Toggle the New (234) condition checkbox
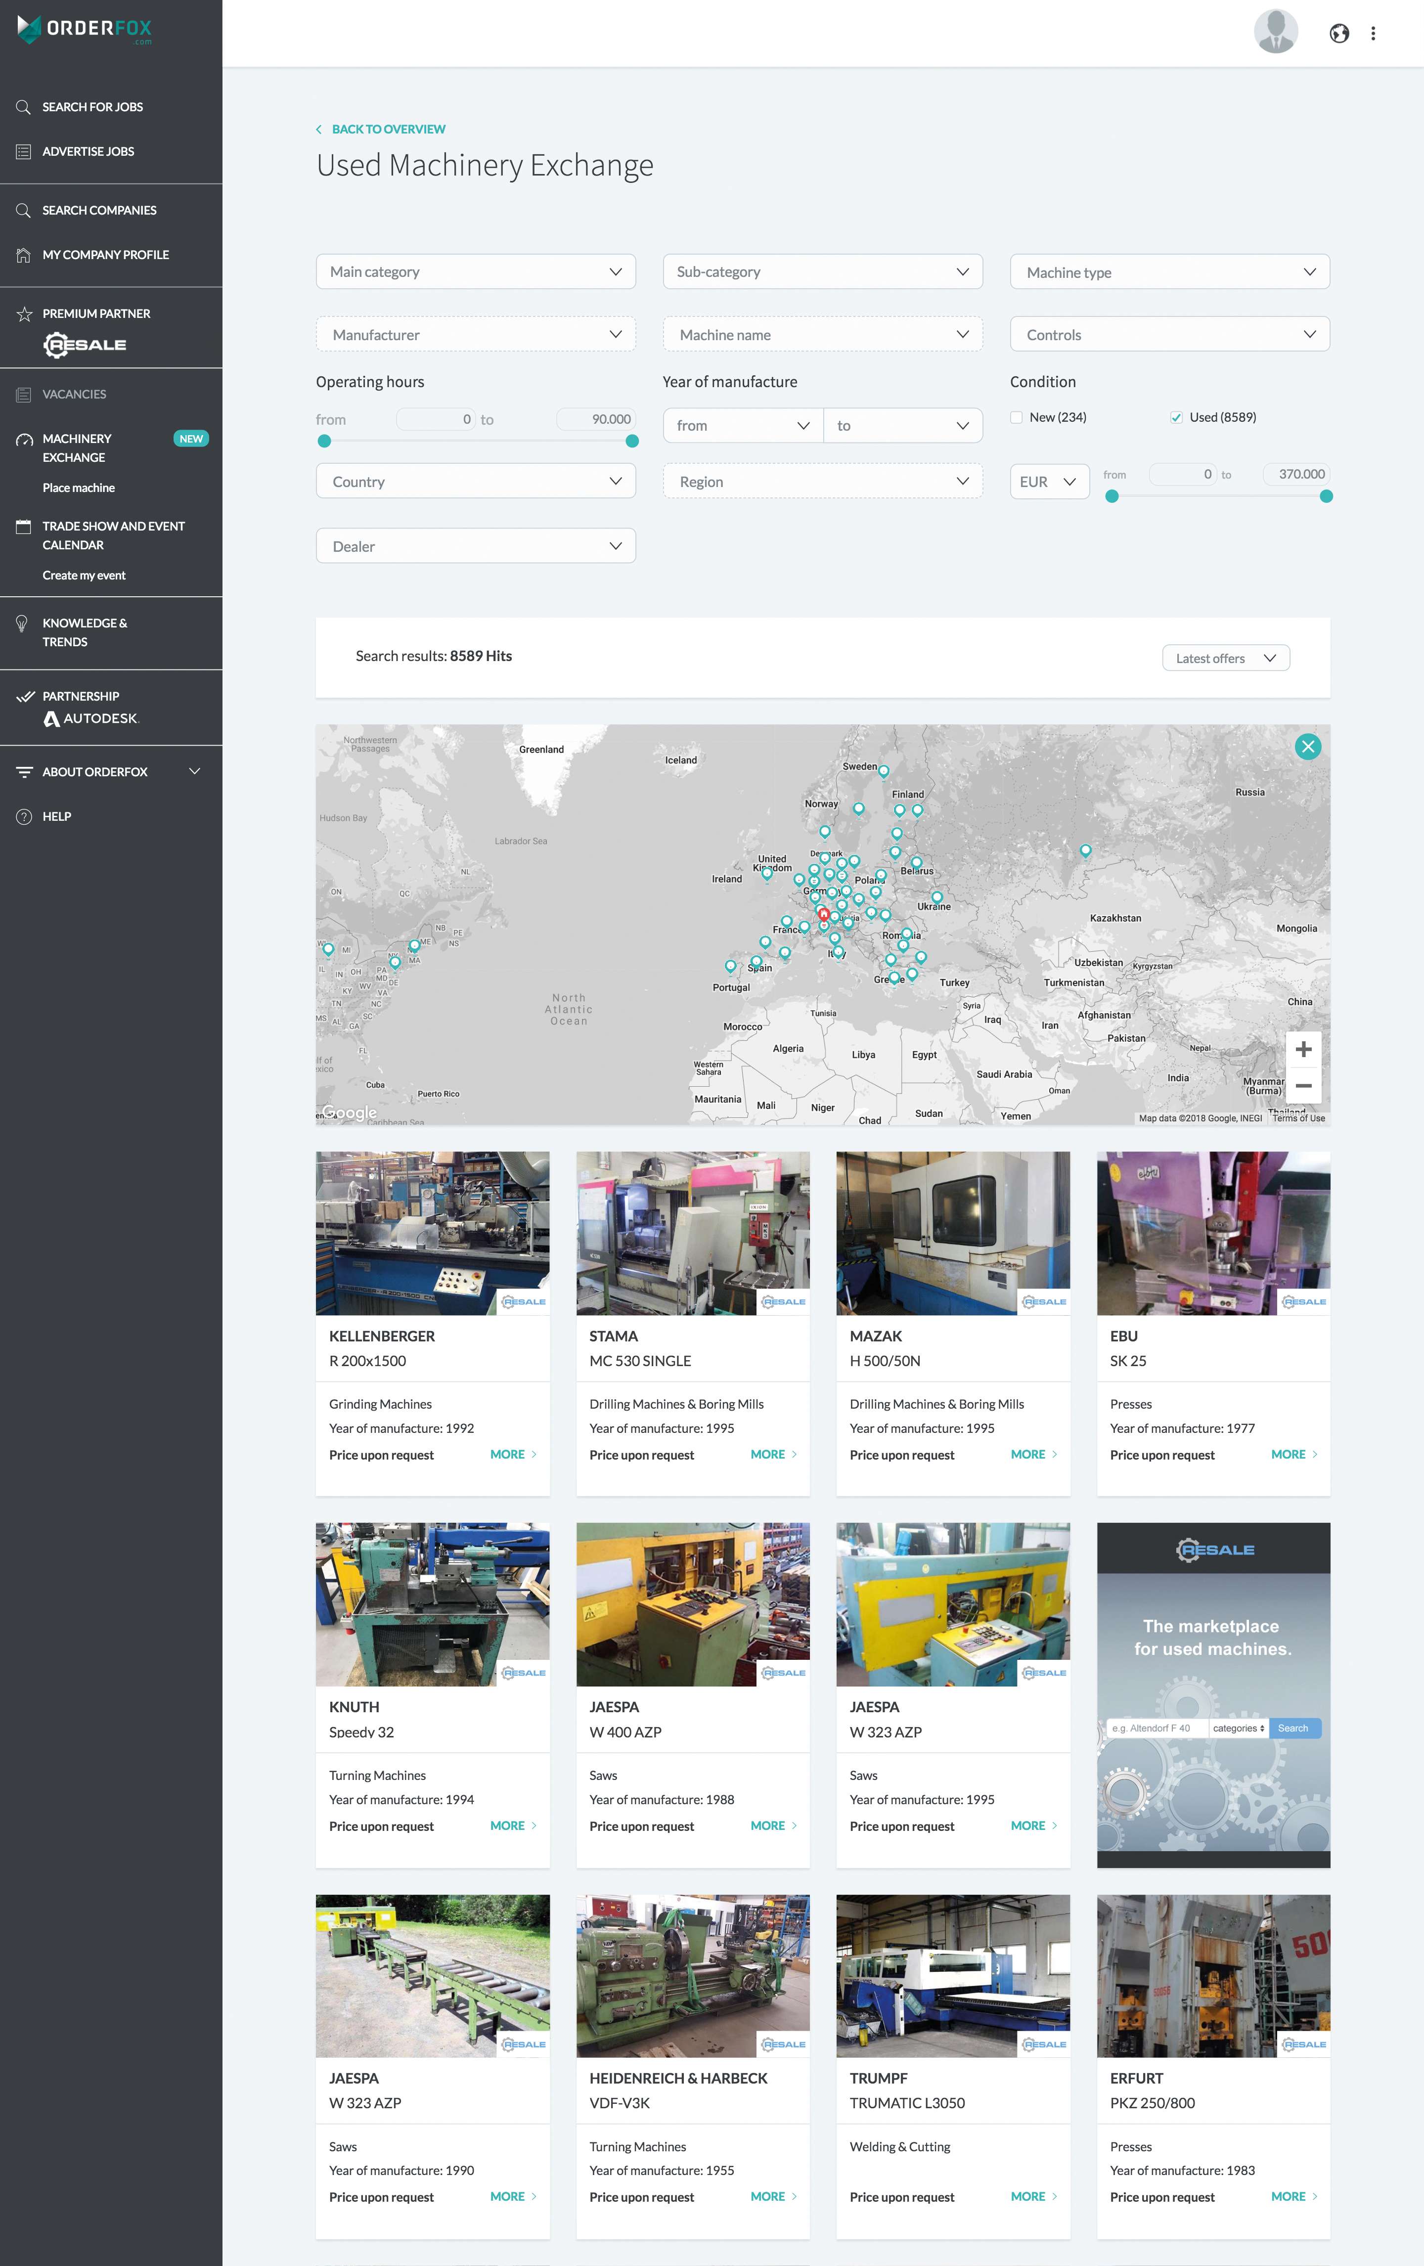Screen dimensions: 1424x2266 tap(1017, 417)
